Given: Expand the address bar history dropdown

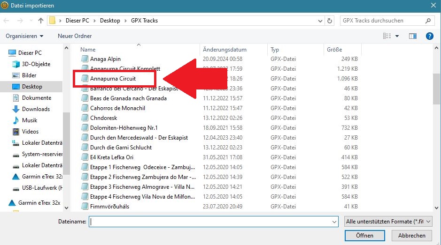Looking at the screenshot, I should (320, 21).
